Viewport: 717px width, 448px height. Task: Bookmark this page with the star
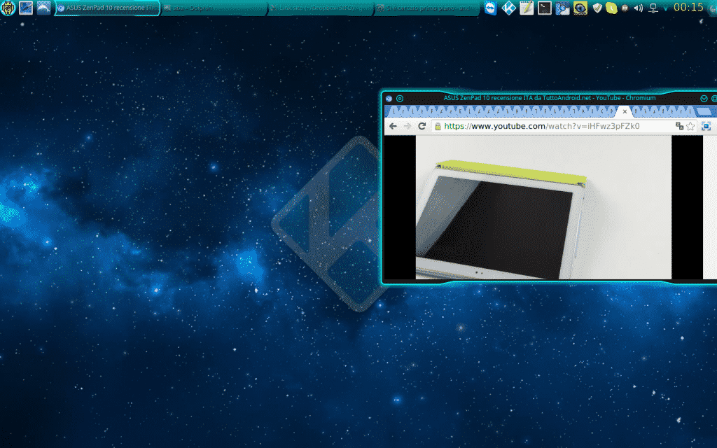690,126
